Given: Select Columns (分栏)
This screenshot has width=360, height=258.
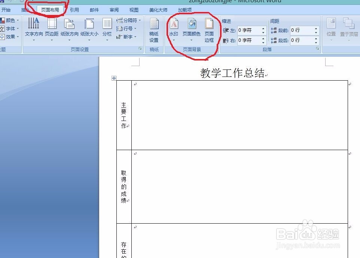Looking at the screenshot, I should point(107,30).
